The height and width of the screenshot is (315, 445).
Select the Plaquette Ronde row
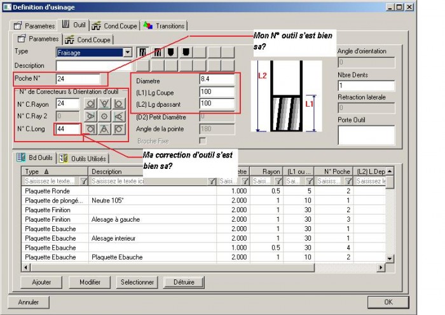pyautogui.click(x=203, y=191)
